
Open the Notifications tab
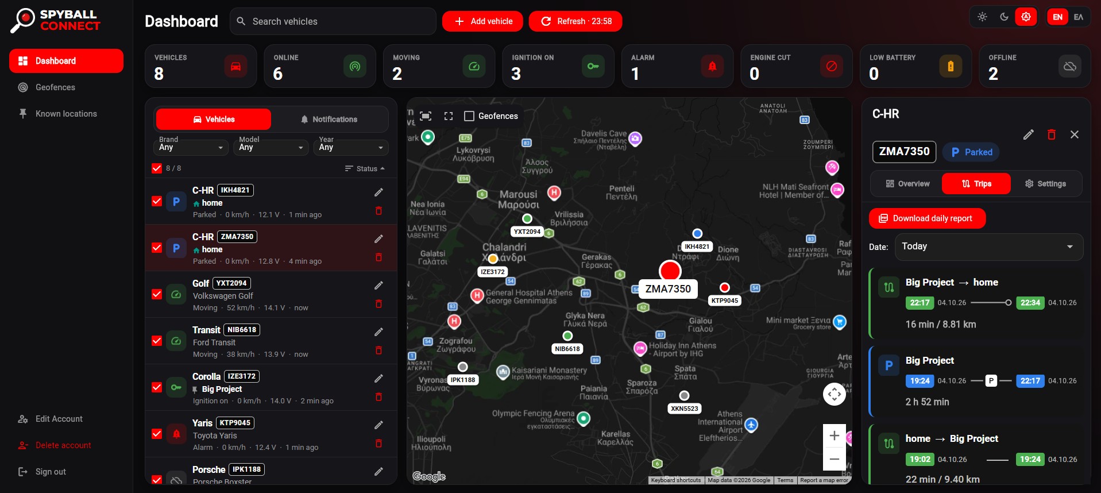coord(329,120)
